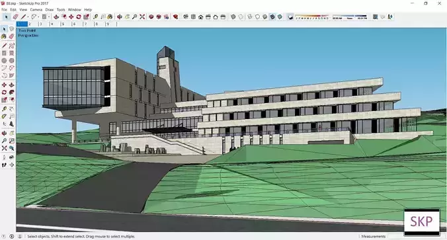Expand Line tool dropdown arrow in top toolbar

[x=28, y=17]
